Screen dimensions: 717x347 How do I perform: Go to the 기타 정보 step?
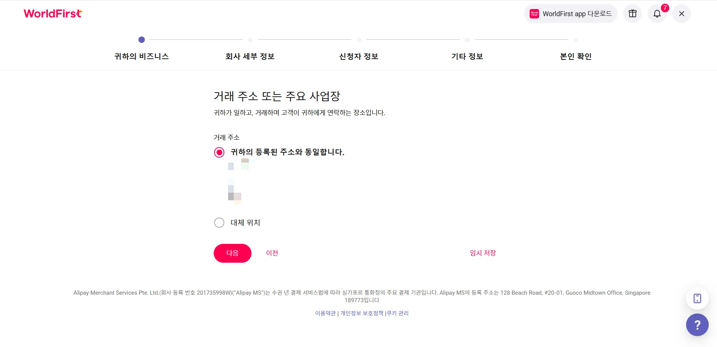coord(467,56)
